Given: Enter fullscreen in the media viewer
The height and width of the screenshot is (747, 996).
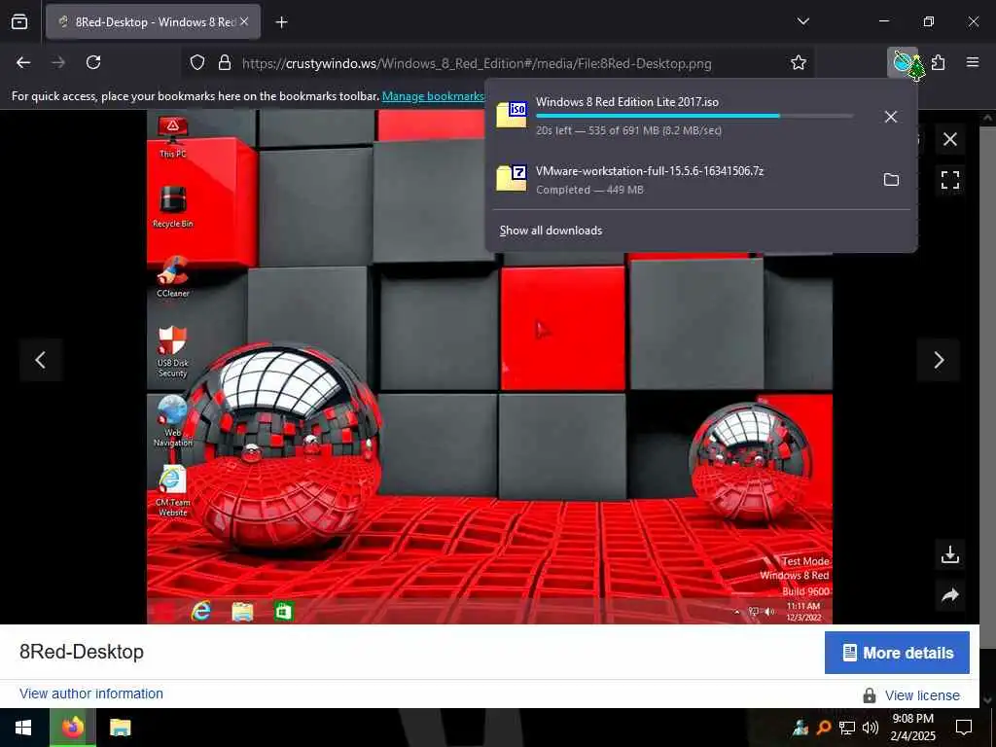Looking at the screenshot, I should click(x=949, y=180).
